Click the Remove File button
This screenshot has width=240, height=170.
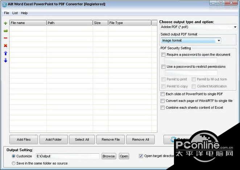(111, 140)
